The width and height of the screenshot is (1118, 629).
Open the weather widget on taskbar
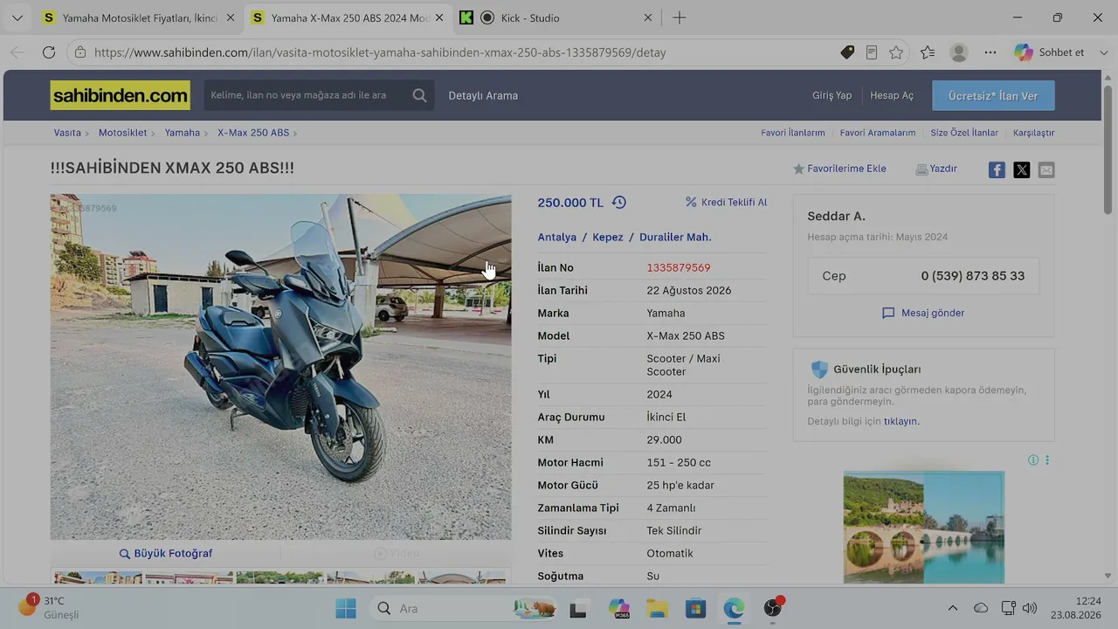click(x=51, y=607)
